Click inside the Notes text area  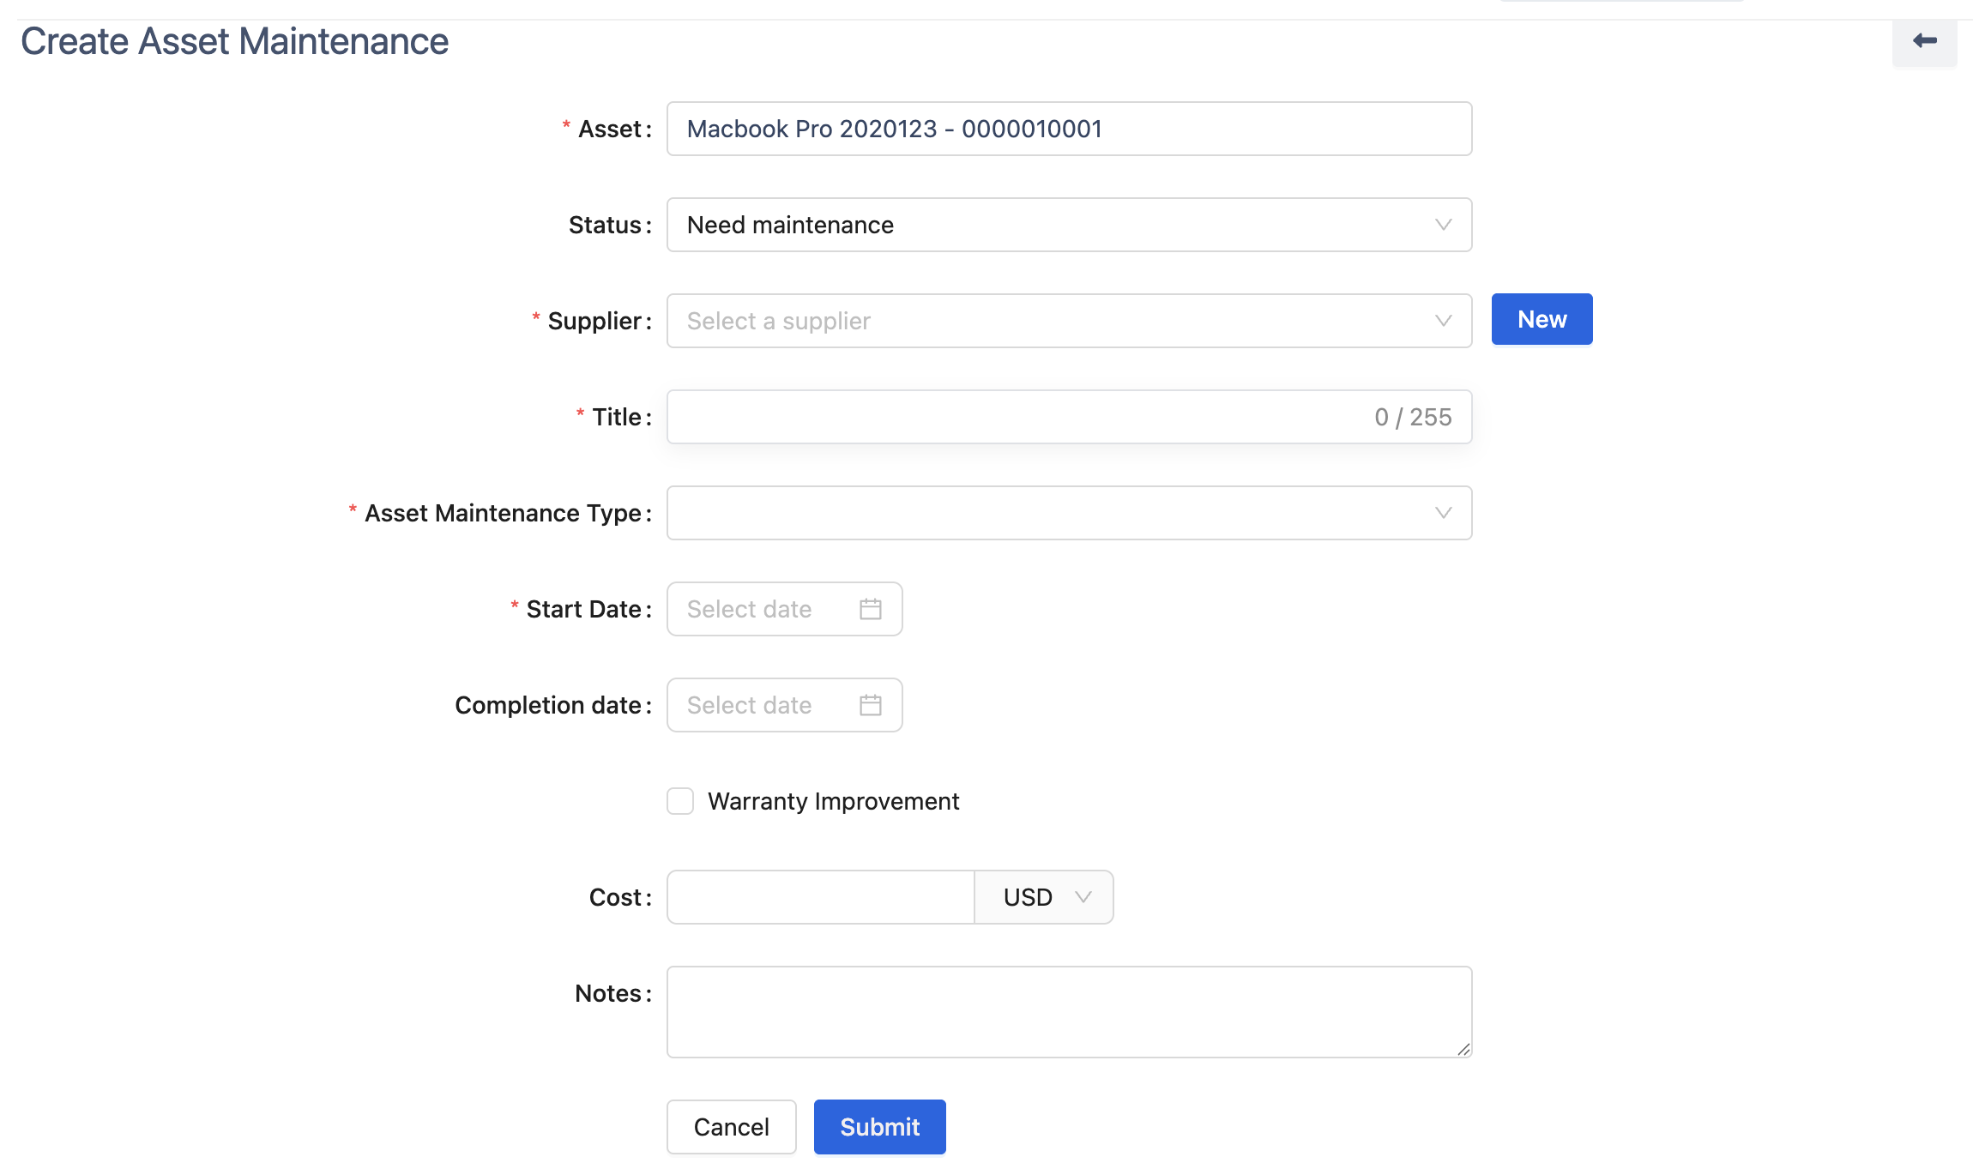(x=1068, y=1012)
